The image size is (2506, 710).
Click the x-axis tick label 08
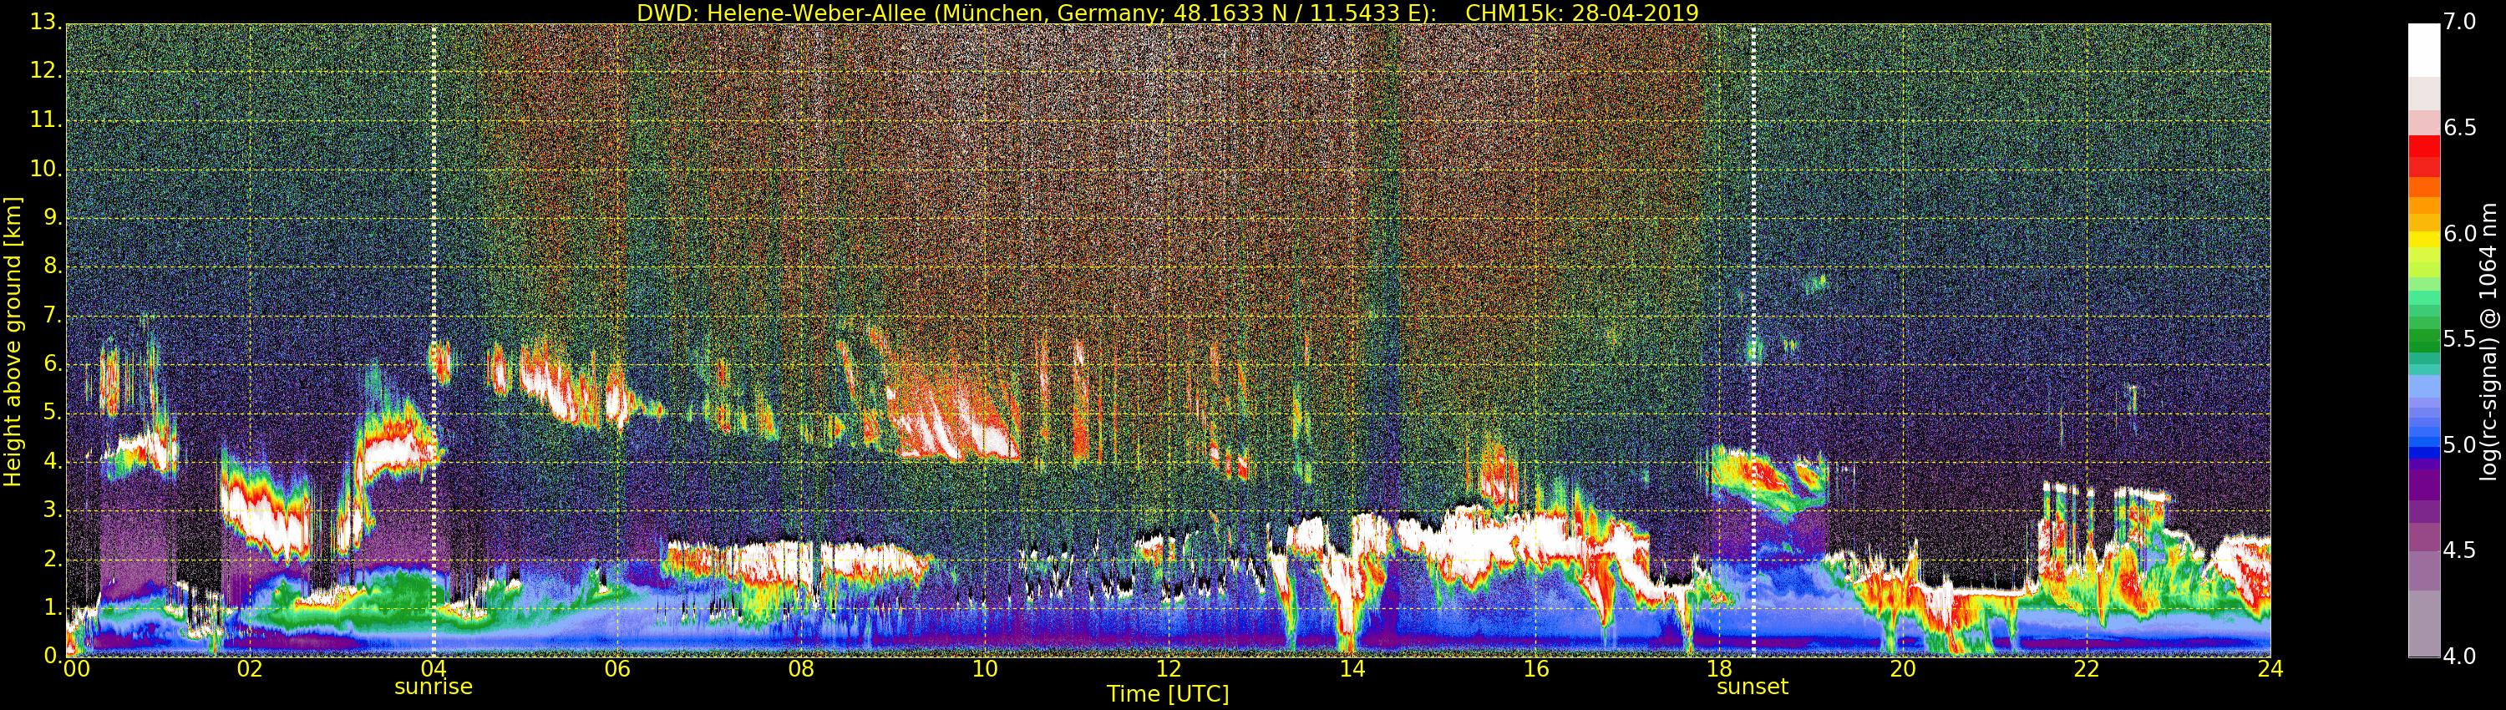(x=800, y=669)
